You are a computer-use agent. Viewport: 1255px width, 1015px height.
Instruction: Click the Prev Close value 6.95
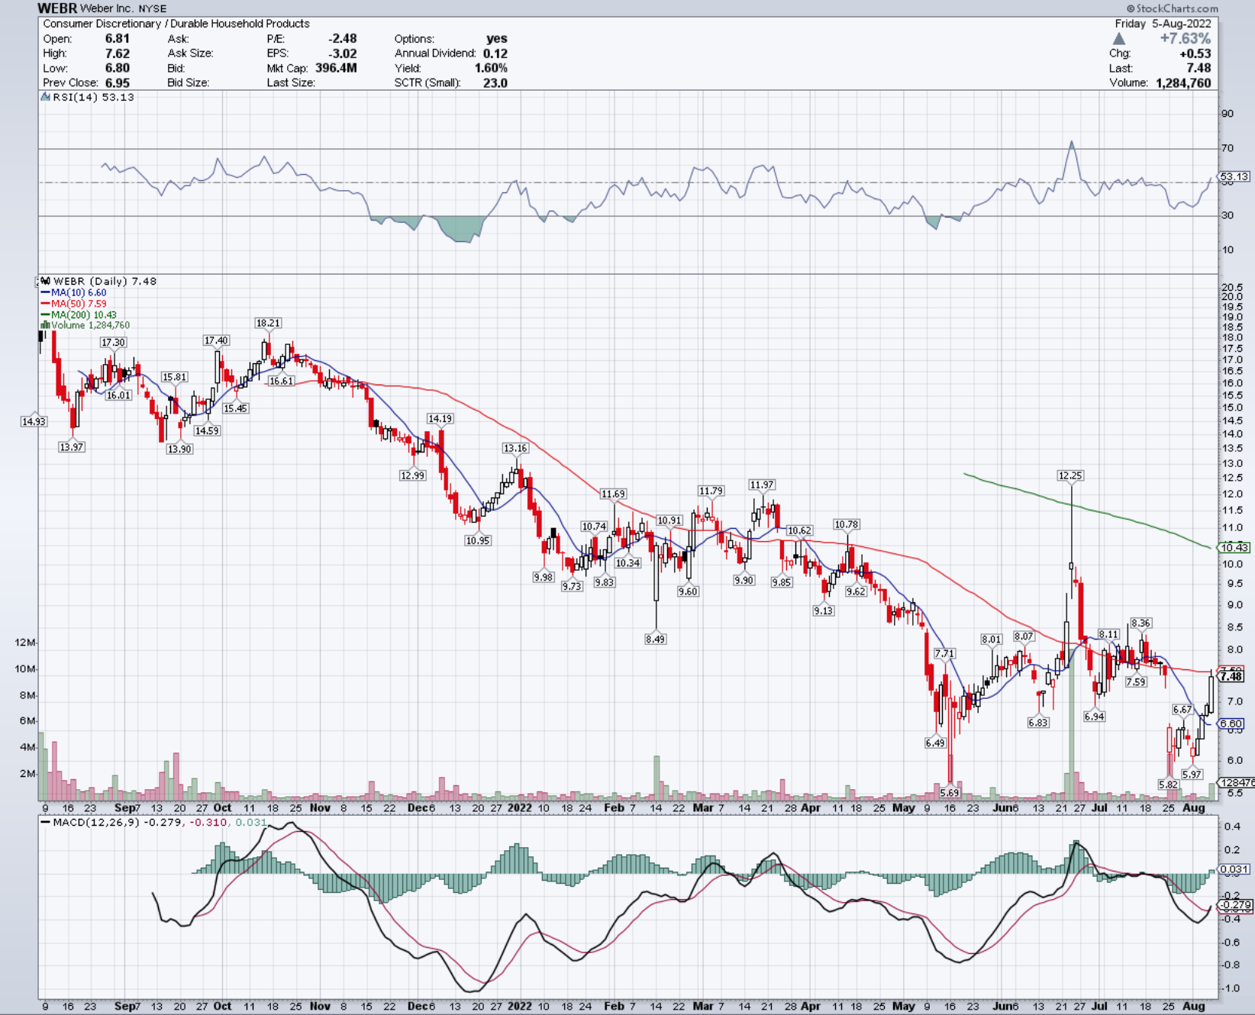pos(117,82)
